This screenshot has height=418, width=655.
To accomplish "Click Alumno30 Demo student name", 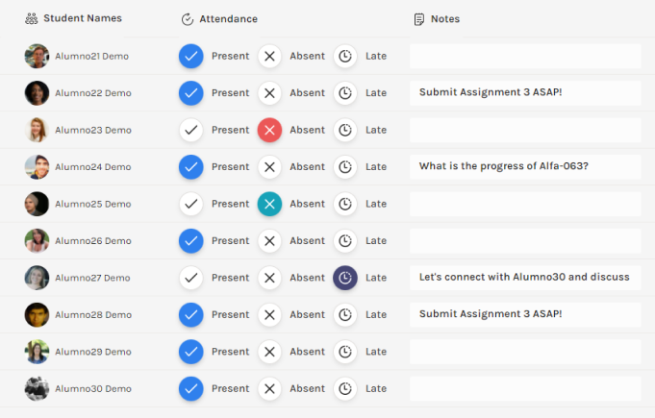I will (92, 389).
